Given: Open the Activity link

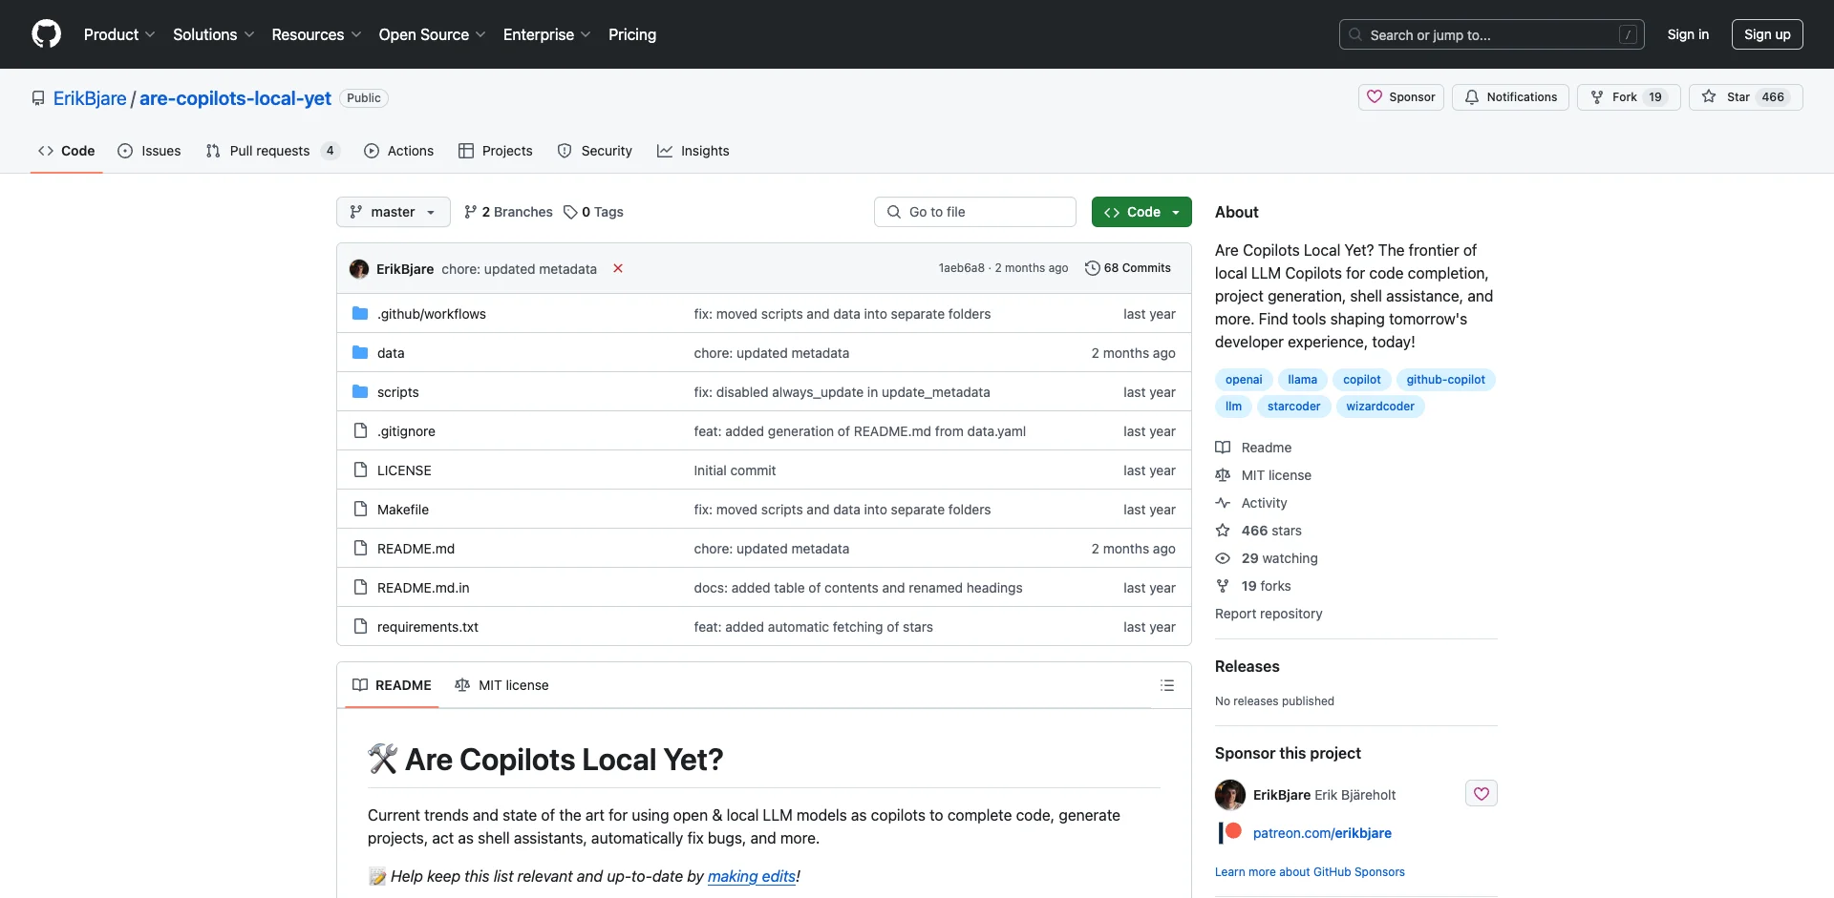Looking at the screenshot, I should point(1251,503).
